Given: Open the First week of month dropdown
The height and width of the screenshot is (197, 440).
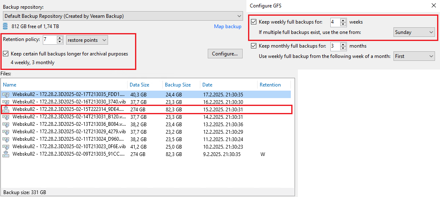Looking at the screenshot, I should pyautogui.click(x=414, y=56).
